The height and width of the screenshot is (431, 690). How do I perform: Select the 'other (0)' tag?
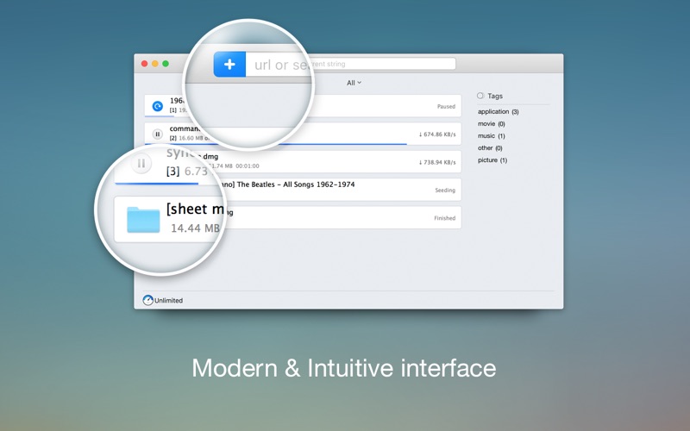click(x=490, y=148)
